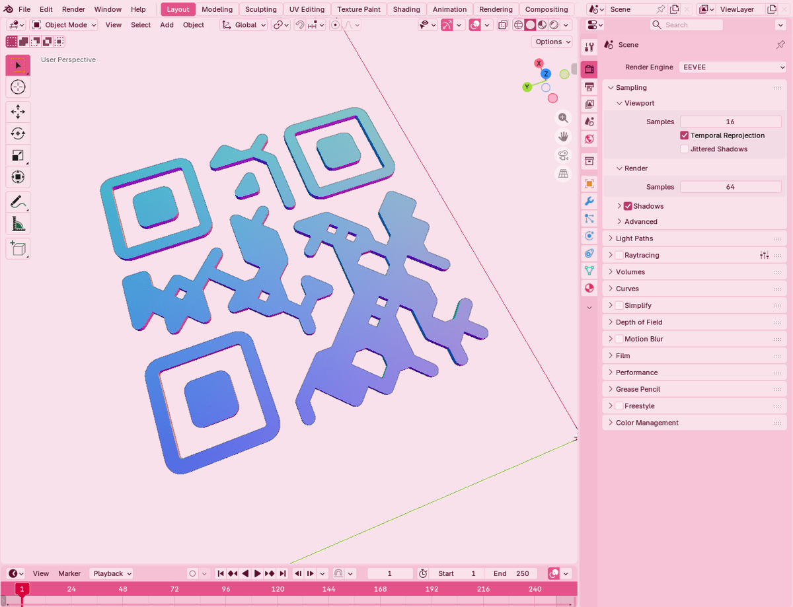This screenshot has height=607, width=793.
Task: Click the timeline Marker menu button
Action: pyautogui.click(x=69, y=573)
